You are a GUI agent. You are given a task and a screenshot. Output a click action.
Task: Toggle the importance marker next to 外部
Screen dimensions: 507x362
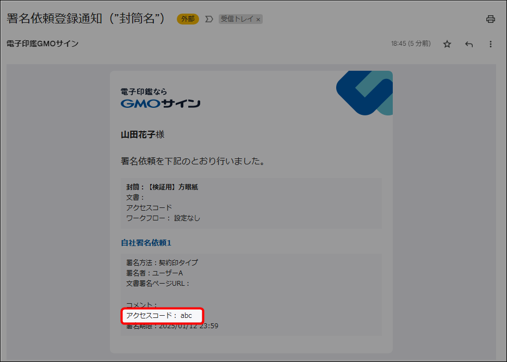[x=209, y=19]
